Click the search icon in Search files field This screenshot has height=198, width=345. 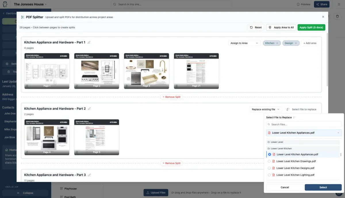click(x=269, y=124)
